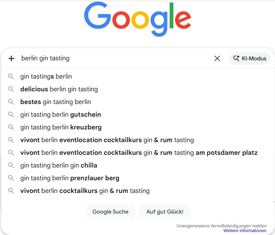This screenshot has height=235, width=275.
Task: Open KI-Modus AI search
Action: click(250, 58)
